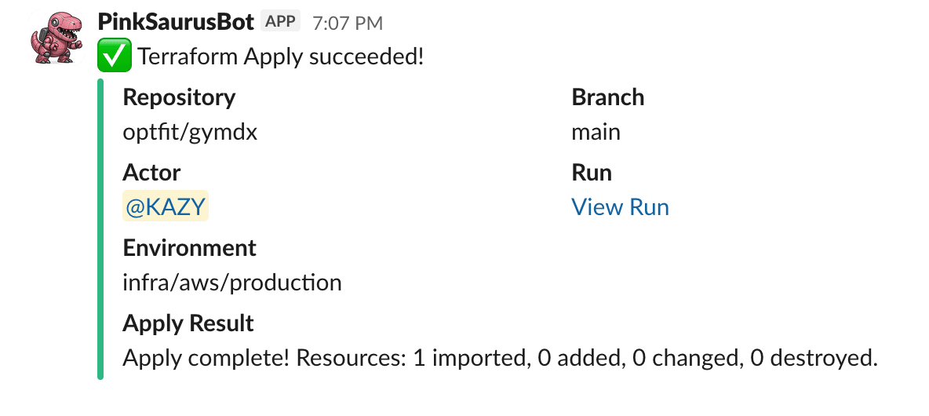The height and width of the screenshot is (416, 929).
Task: Click the APP badge beside the bot name
Action: pyautogui.click(x=281, y=22)
